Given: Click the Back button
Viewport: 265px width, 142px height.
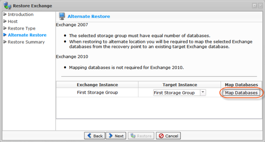Looking at the screenshot, I should coord(95,136).
